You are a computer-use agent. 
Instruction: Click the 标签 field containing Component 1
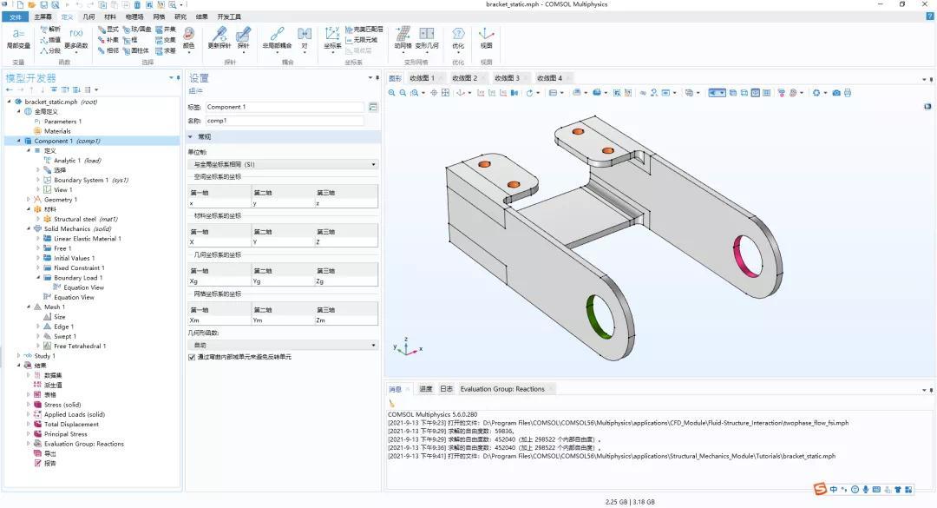coord(285,107)
